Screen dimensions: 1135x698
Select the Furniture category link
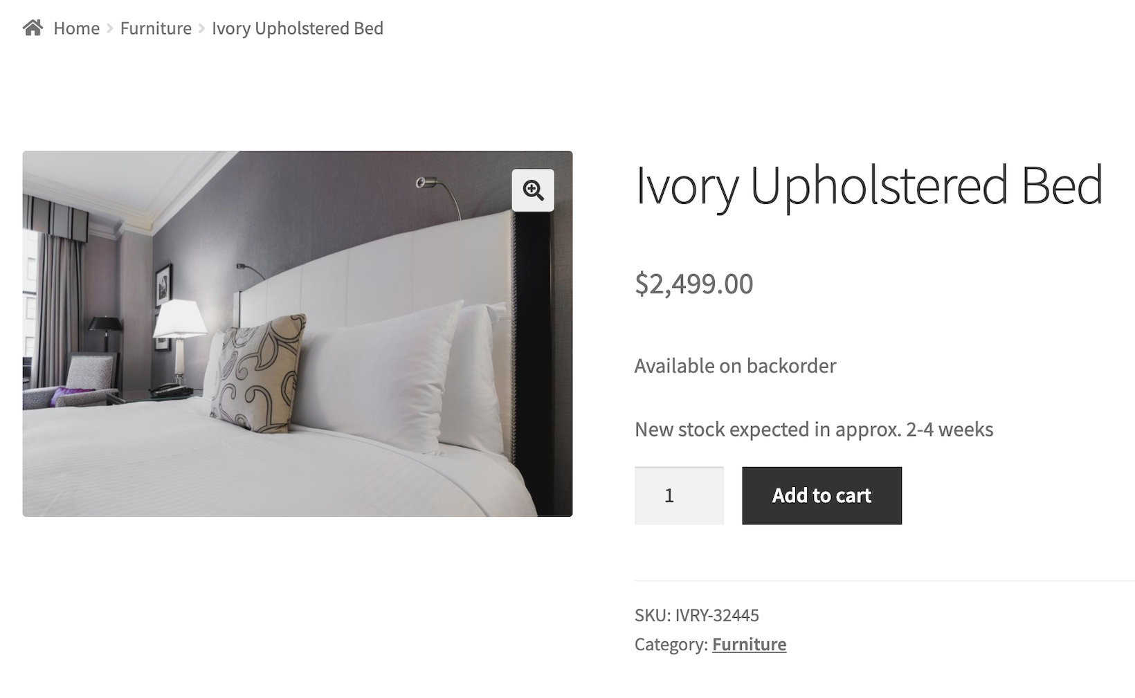point(749,644)
